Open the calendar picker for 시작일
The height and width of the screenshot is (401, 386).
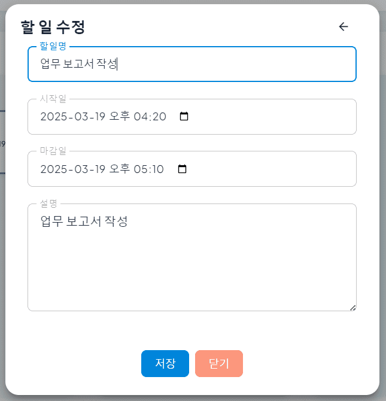184,117
